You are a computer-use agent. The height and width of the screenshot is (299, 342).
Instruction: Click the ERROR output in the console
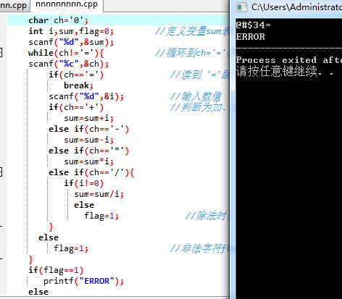(250, 37)
